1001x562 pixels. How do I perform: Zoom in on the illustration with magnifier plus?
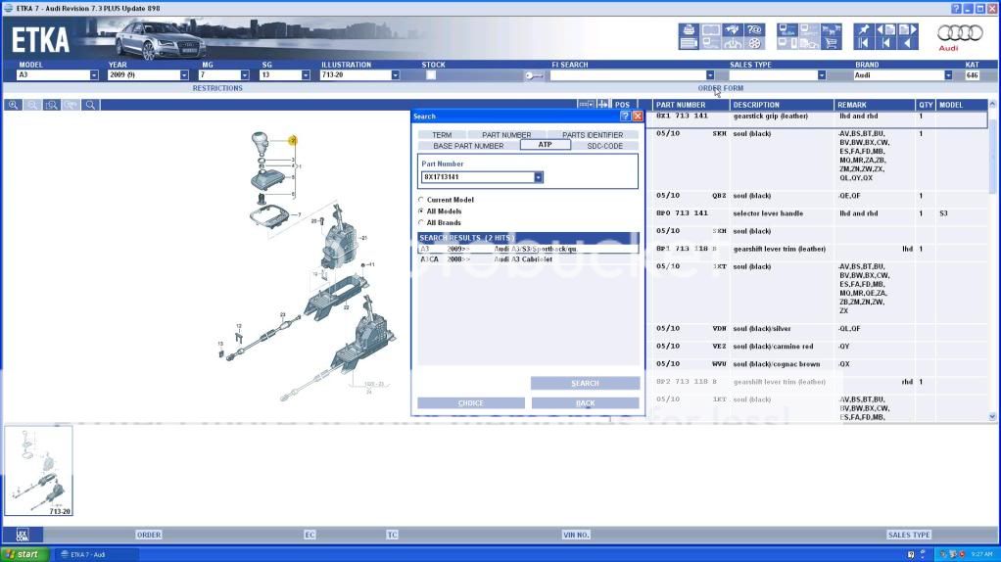click(14, 105)
